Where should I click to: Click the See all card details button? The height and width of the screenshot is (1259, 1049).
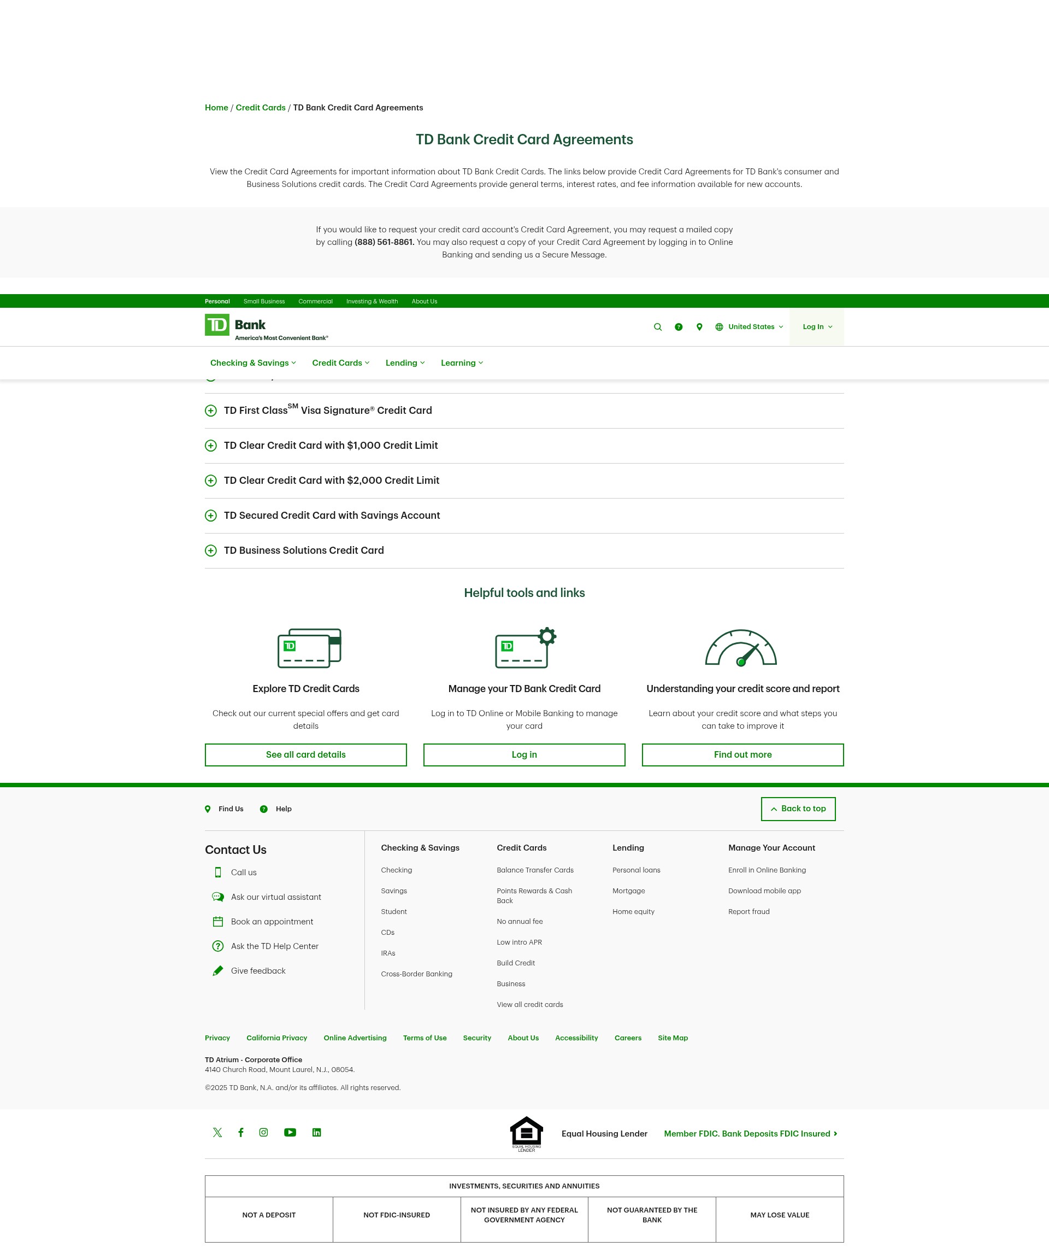coord(305,755)
